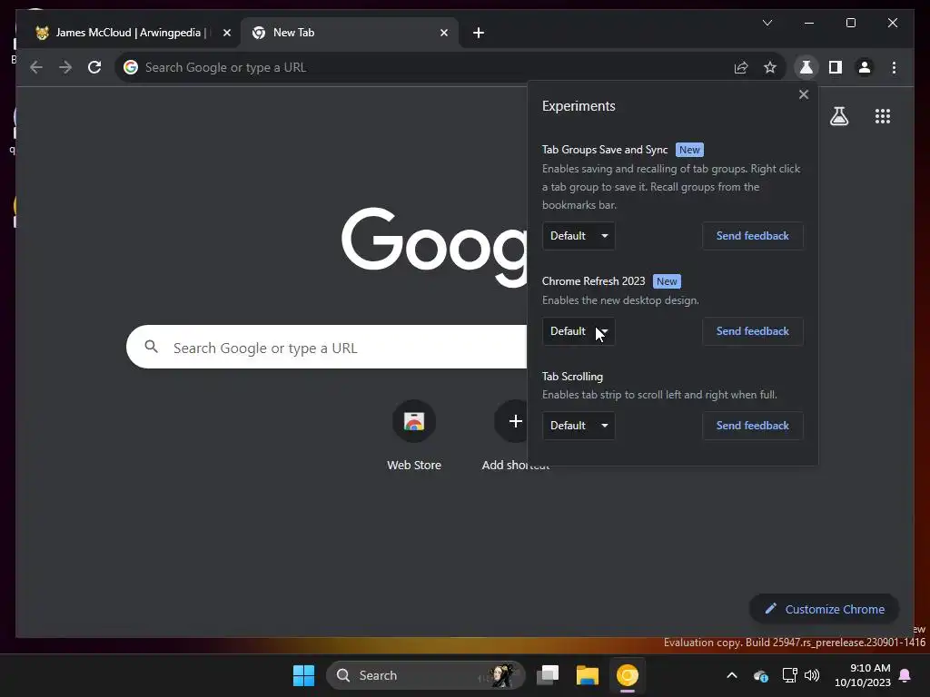The width and height of the screenshot is (930, 697).
Task: Close the James McCloud Arwingpedia tab
Action: point(226,33)
